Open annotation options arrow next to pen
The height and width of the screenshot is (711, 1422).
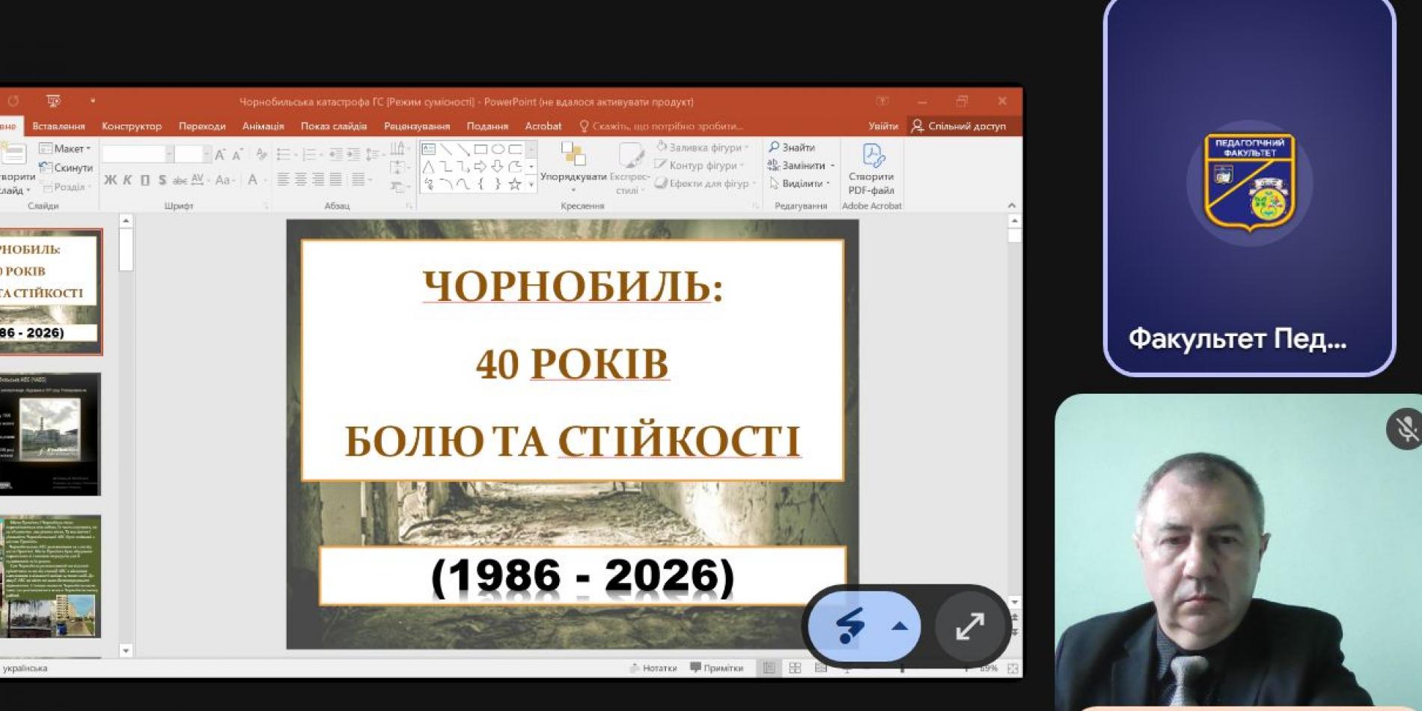pos(900,626)
